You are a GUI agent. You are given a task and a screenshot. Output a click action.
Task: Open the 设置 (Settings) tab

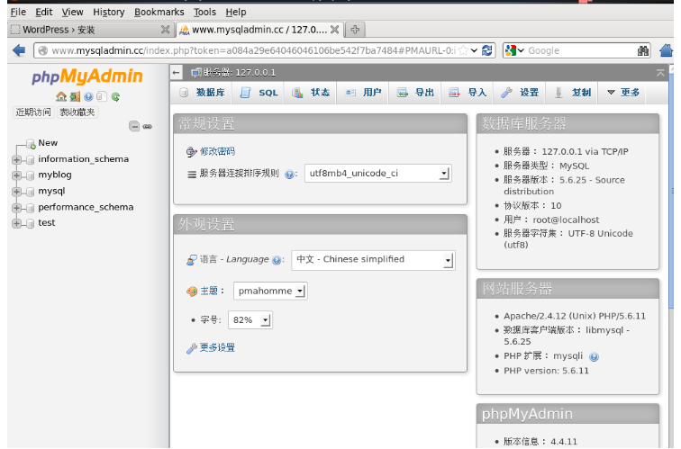click(x=520, y=93)
